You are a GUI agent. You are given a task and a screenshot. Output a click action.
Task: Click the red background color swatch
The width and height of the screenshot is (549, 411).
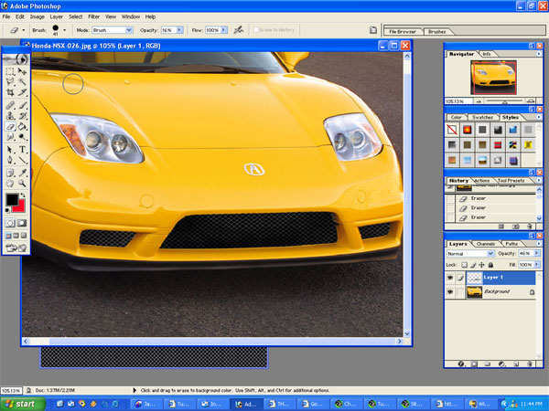point(20,207)
